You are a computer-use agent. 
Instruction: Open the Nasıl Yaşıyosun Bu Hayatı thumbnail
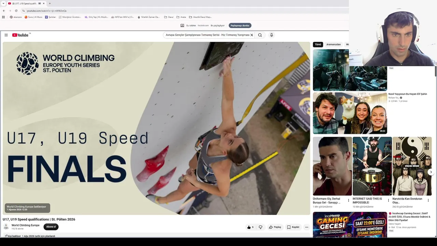tap(350, 113)
